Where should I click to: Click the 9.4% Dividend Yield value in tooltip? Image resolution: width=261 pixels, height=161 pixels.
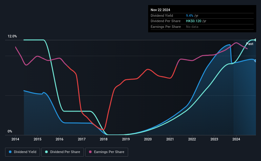(189, 16)
